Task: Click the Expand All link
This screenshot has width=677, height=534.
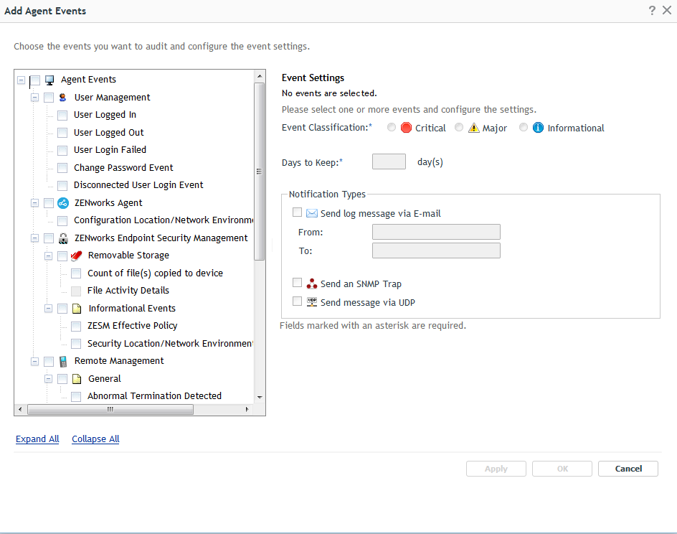Action: [37, 439]
